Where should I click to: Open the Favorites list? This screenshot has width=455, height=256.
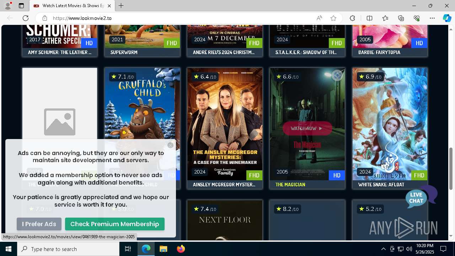pos(385,18)
